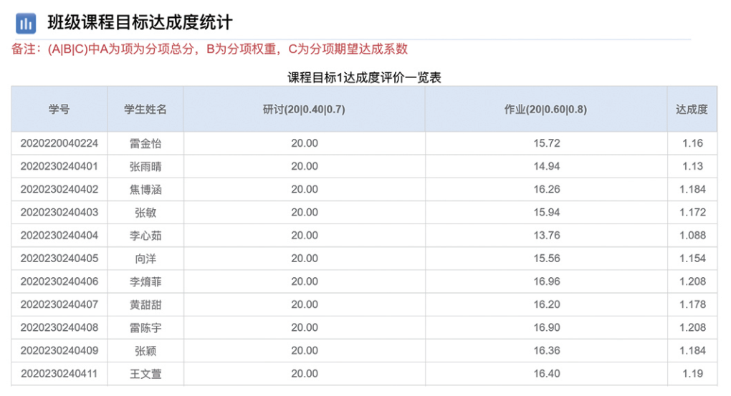
Task: Click the 研讨(20|0.40|0.7) column header
Action: click(x=304, y=110)
